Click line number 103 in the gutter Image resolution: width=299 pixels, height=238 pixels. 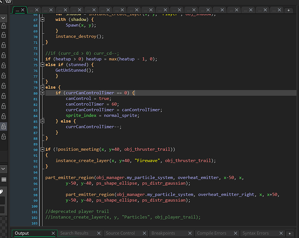tap(34, 223)
